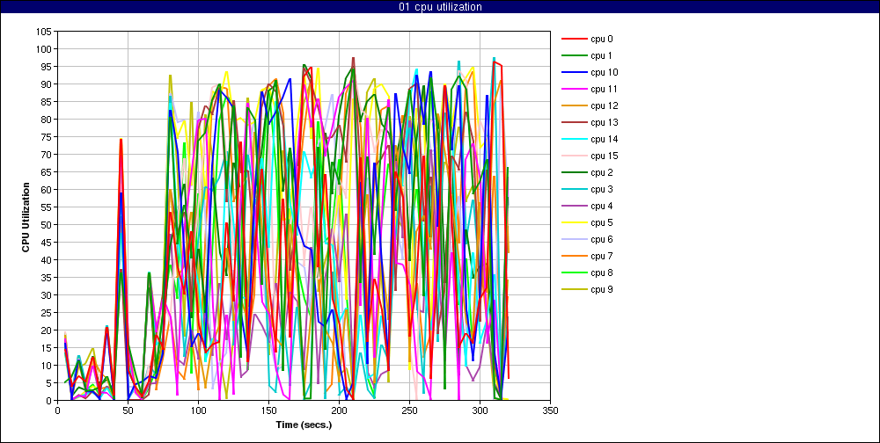Select the cpu 11 legend label
Viewport: 880px width, 443px height.
604,89
